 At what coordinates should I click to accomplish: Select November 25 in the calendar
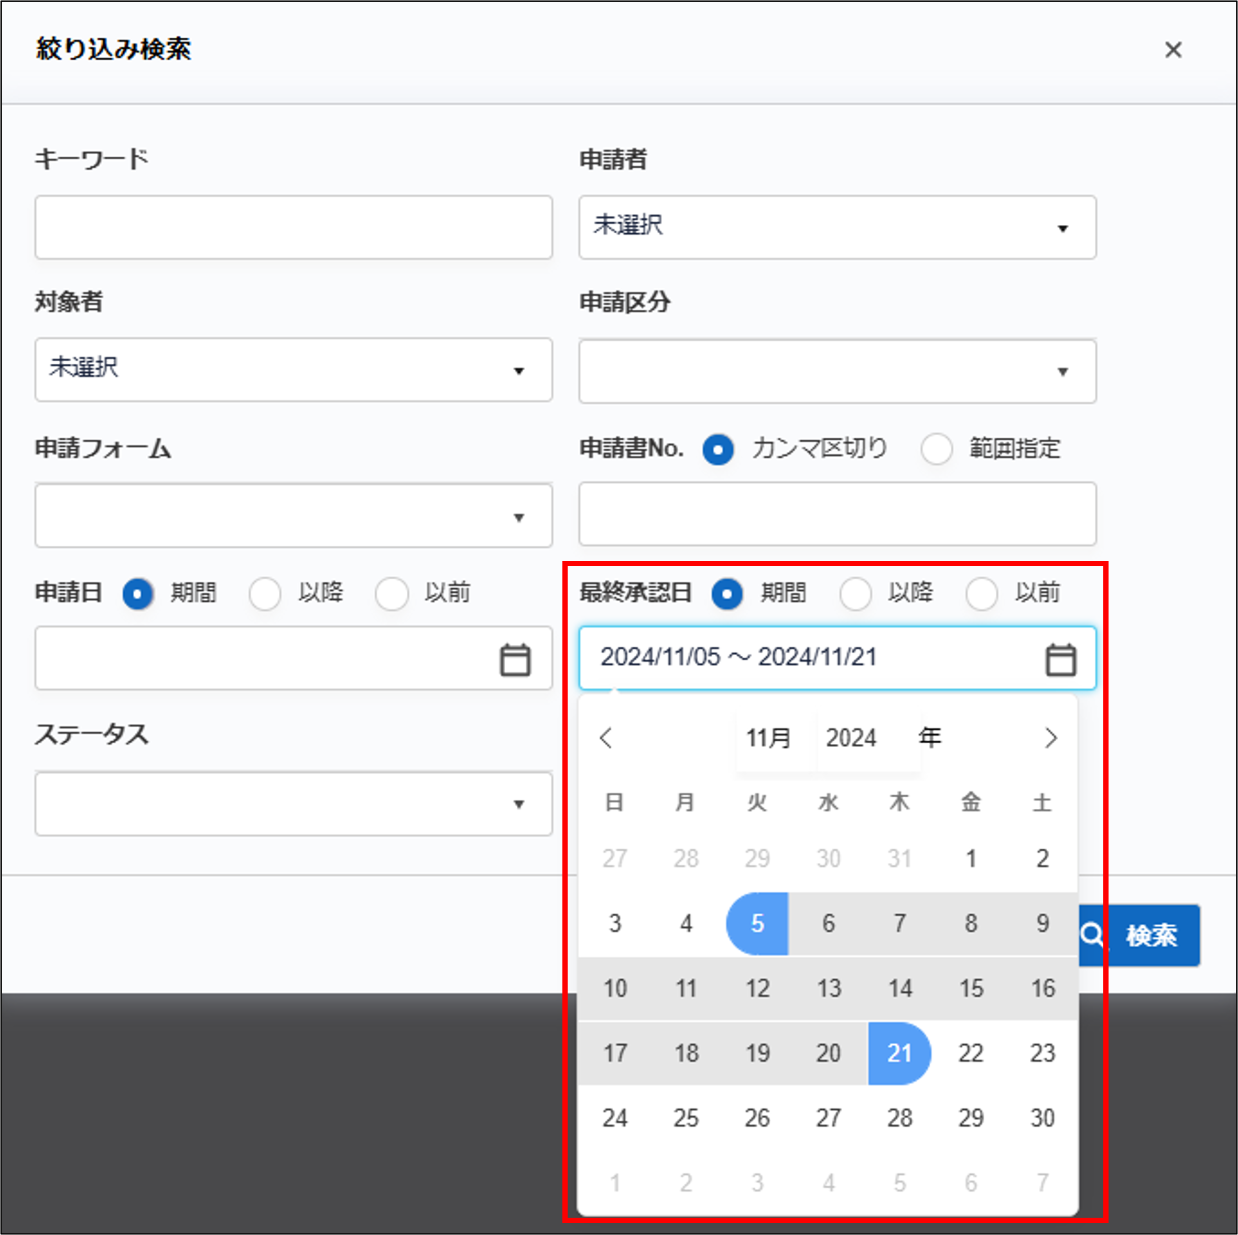tap(686, 1118)
